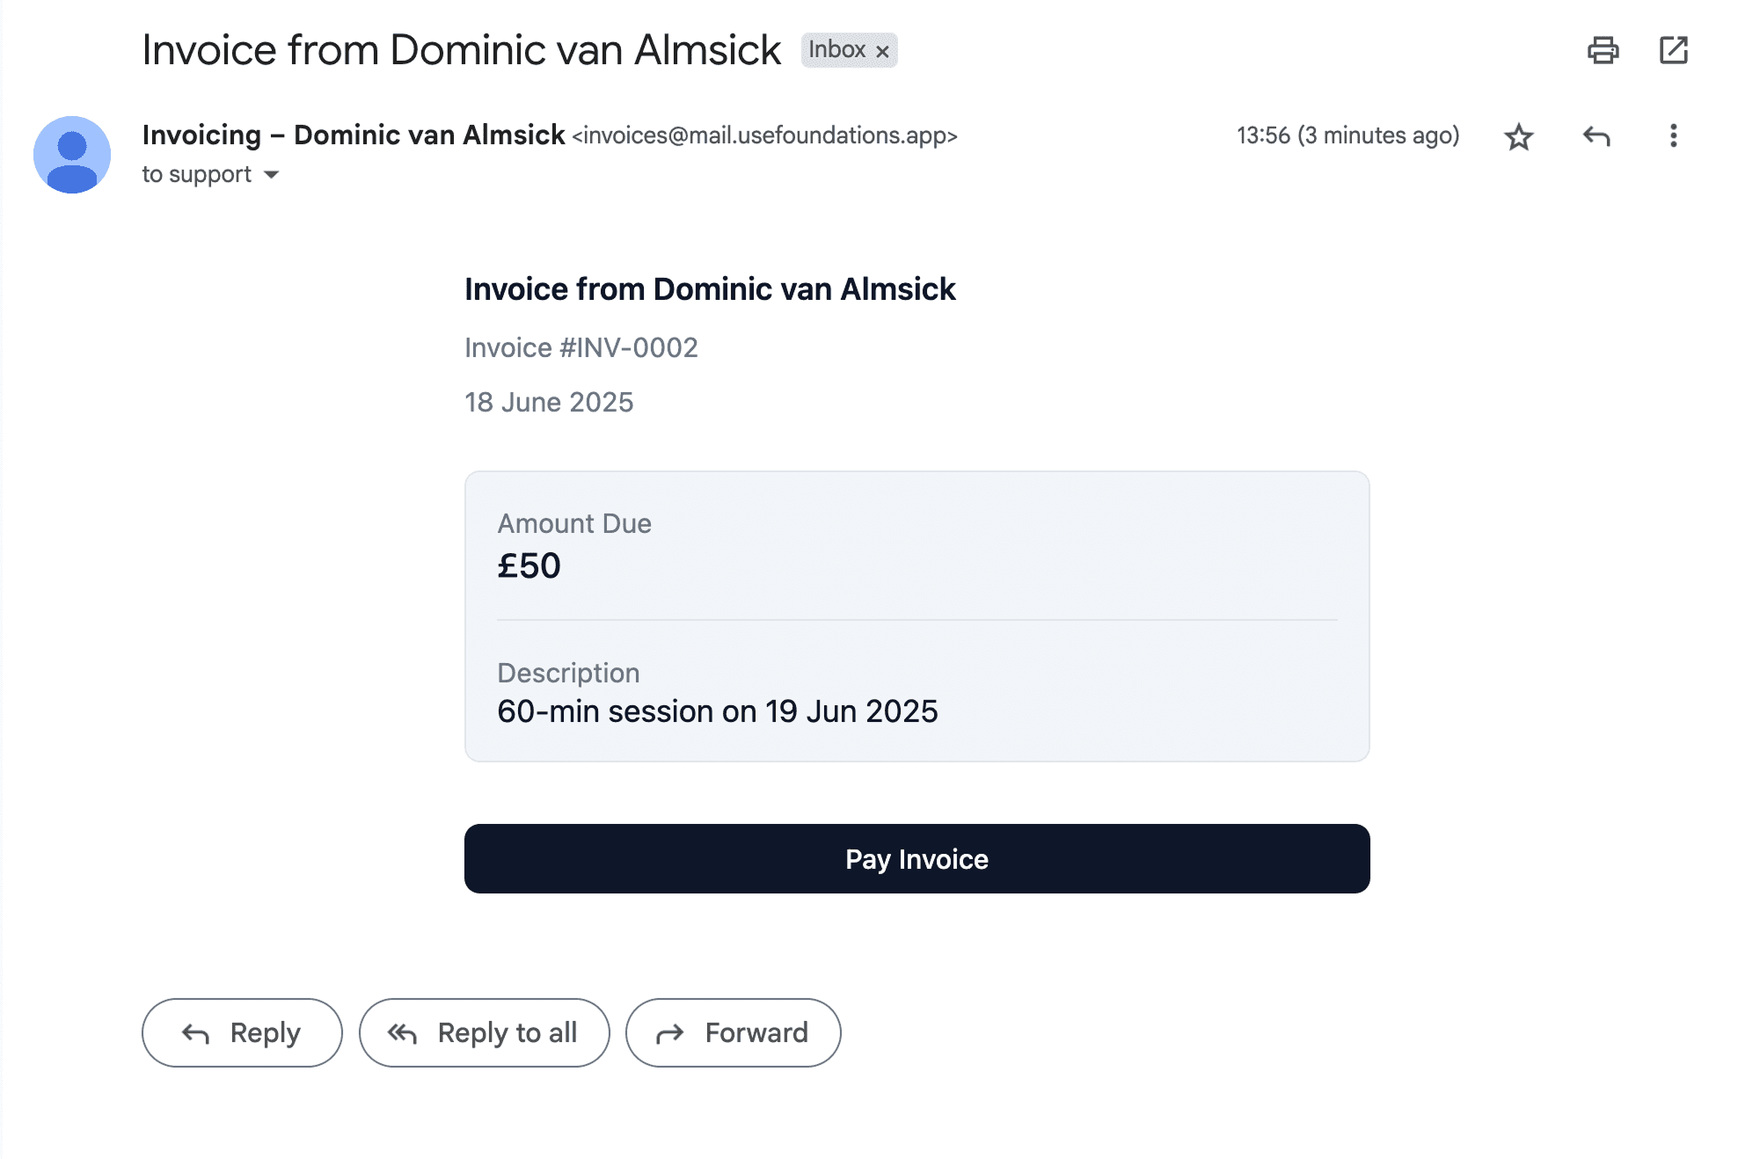Click the Reply to all arrows icon

[x=403, y=1032]
